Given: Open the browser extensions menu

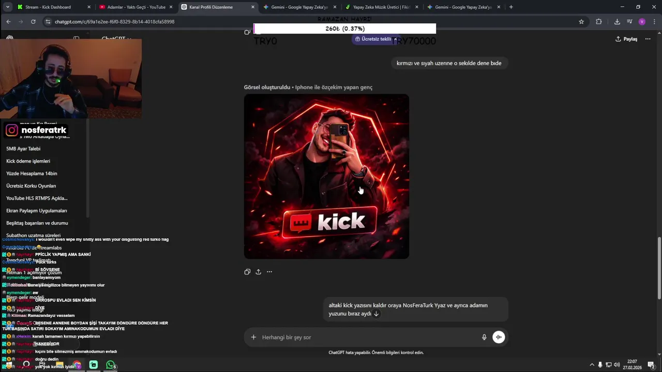Looking at the screenshot, I should tap(599, 22).
